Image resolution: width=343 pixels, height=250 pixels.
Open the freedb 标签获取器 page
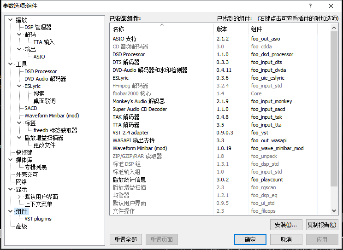tap(55, 130)
